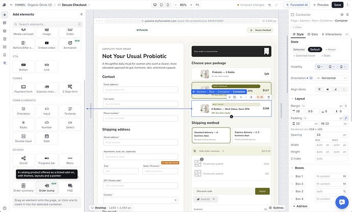This screenshot has width=352, height=212.
Task: Open the help icon in left sidebar
Action: (5, 208)
